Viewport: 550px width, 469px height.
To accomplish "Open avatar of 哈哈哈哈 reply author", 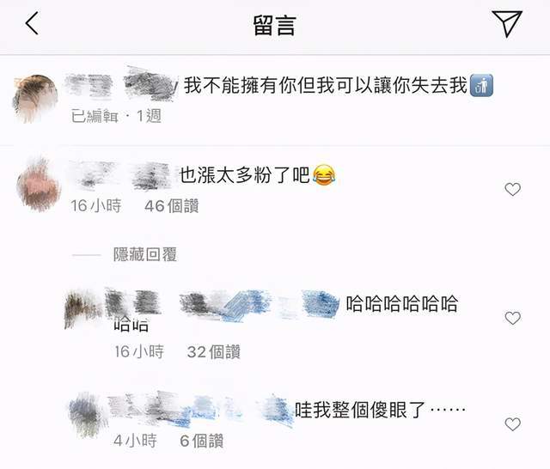I will click(82, 309).
